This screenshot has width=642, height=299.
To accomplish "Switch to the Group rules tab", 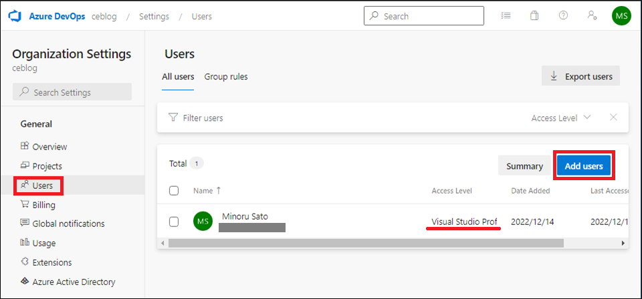I will tap(226, 77).
